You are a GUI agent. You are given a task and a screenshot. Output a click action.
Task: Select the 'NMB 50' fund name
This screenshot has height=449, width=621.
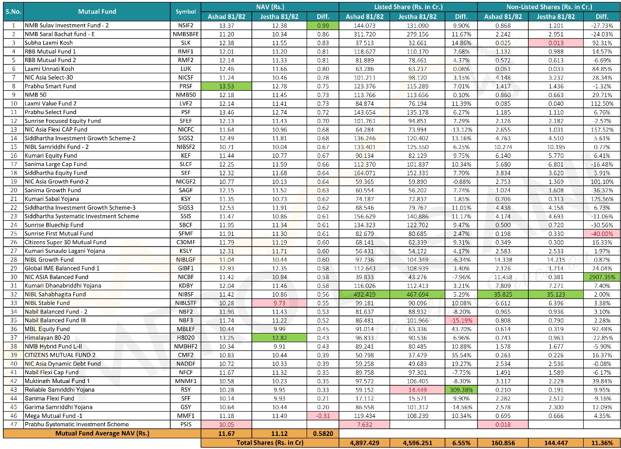point(97,95)
